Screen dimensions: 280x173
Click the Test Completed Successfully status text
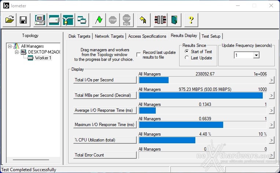coord(29,170)
